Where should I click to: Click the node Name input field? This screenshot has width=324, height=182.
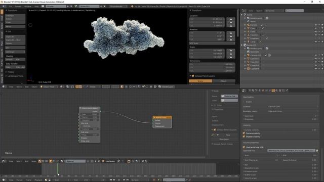[x=229, y=96]
